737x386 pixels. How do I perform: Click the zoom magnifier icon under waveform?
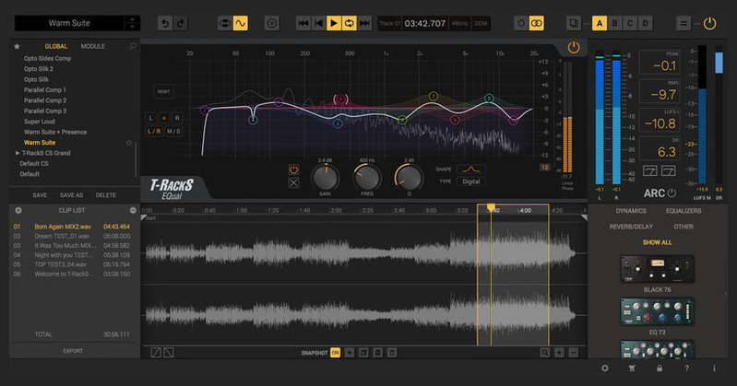pos(545,353)
